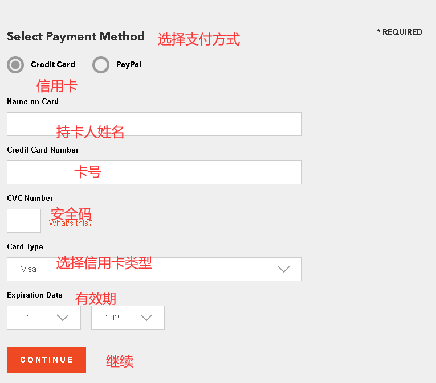Select the PayPal radio button
Viewport: 436px width, 383px height.
click(x=101, y=65)
